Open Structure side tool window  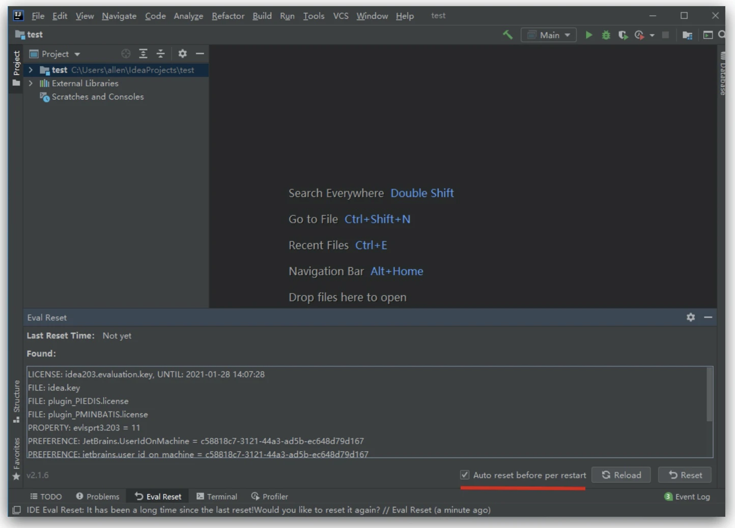click(x=16, y=401)
